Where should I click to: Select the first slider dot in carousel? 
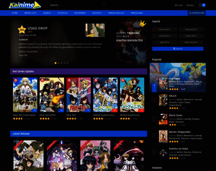point(55,63)
